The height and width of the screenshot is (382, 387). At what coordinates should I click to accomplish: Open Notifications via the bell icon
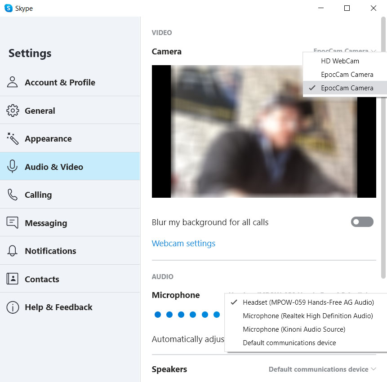12,251
